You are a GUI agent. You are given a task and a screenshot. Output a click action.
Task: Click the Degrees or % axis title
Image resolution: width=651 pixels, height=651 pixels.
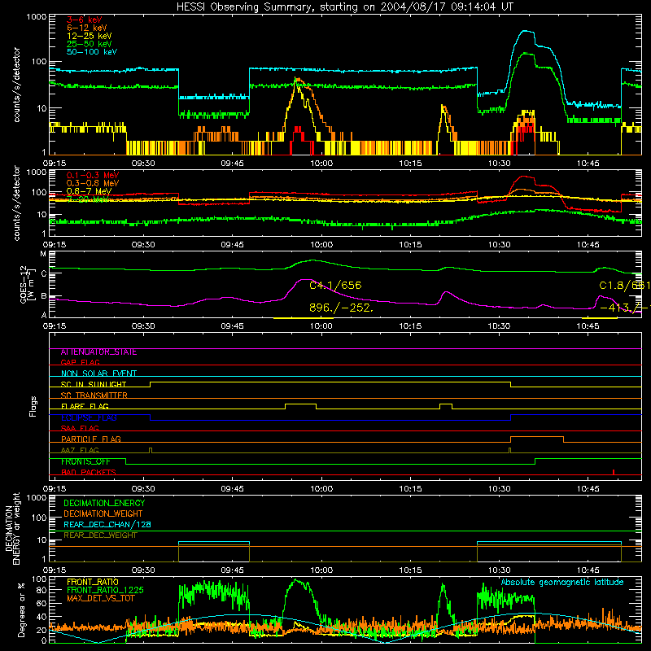pyautogui.click(x=22, y=609)
